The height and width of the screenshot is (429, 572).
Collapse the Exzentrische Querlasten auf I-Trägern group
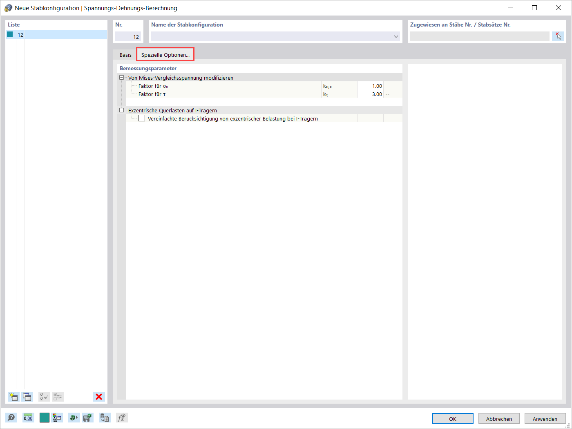click(121, 110)
